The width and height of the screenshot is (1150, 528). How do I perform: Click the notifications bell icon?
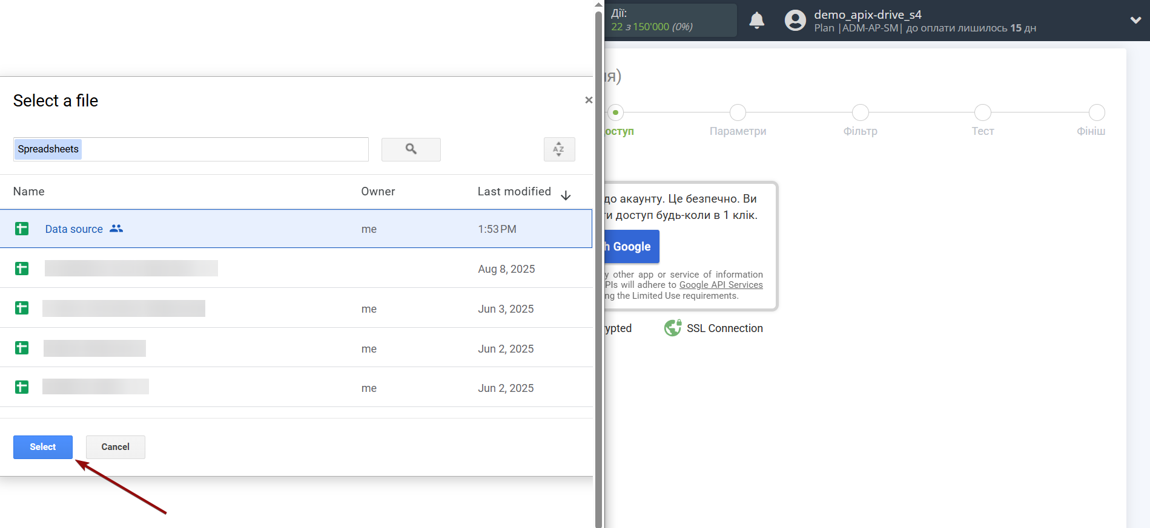(757, 21)
